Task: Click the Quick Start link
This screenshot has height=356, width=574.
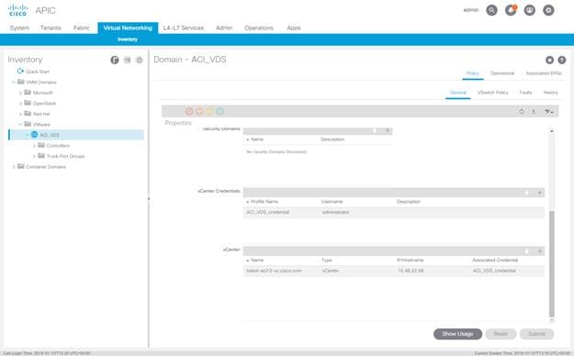Action: (38, 72)
